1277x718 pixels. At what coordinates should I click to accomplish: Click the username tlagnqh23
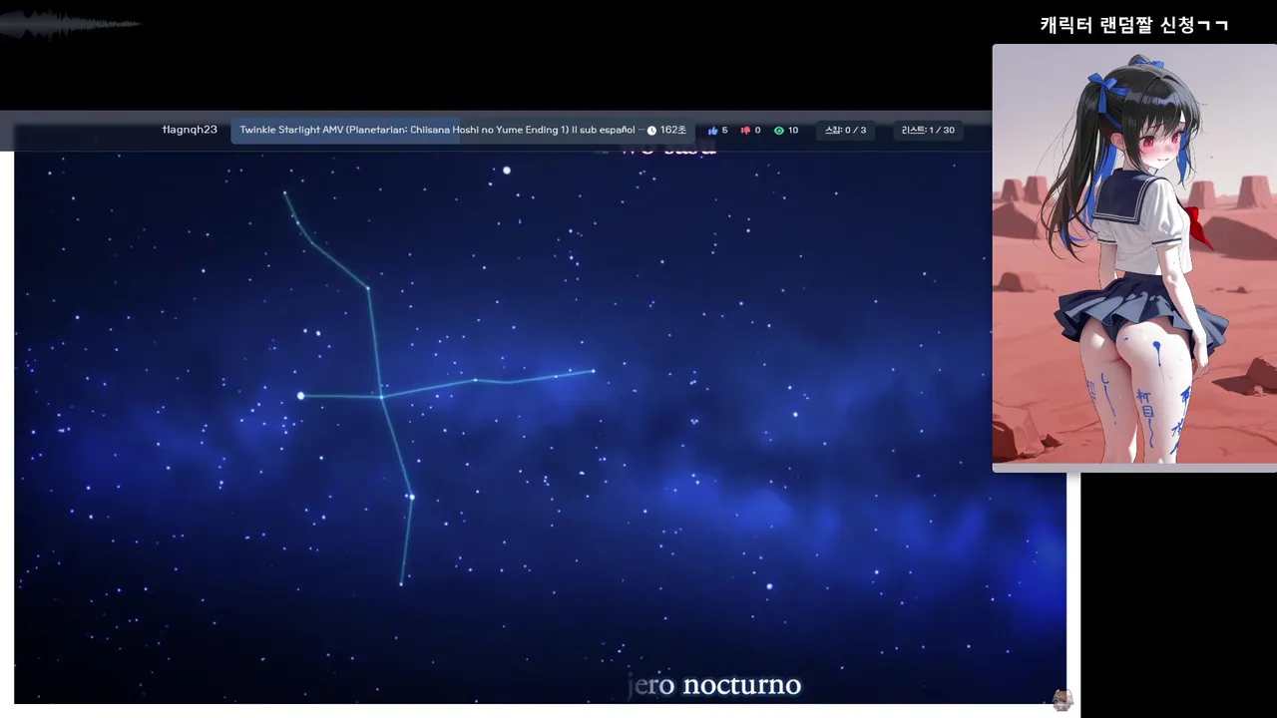click(190, 130)
